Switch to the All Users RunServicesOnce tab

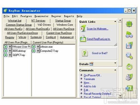pyautogui.click(x=22, y=33)
